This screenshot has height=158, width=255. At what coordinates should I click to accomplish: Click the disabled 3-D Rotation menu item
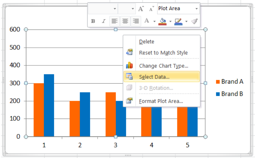(162, 88)
